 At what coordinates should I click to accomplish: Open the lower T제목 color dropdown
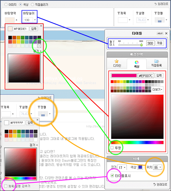point(13,114)
